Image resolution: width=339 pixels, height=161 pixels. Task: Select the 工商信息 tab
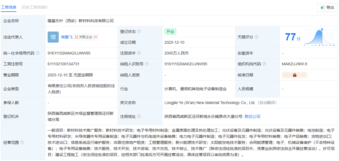pos(9,7)
